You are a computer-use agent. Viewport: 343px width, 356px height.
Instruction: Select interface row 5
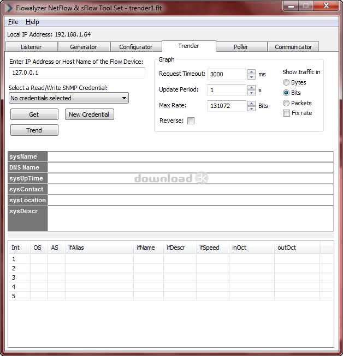(x=171, y=296)
